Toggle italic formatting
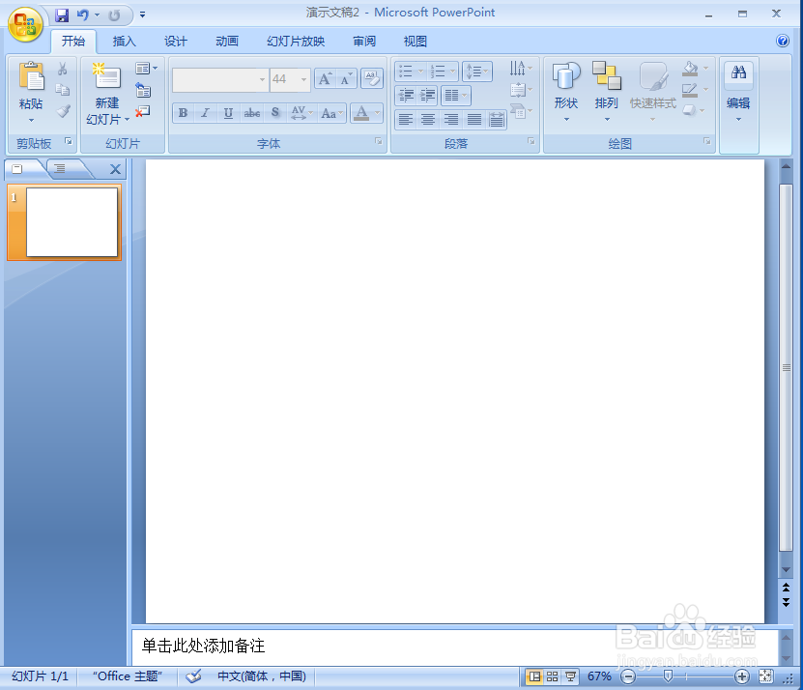Viewport: 803px width, 690px height. (x=206, y=113)
